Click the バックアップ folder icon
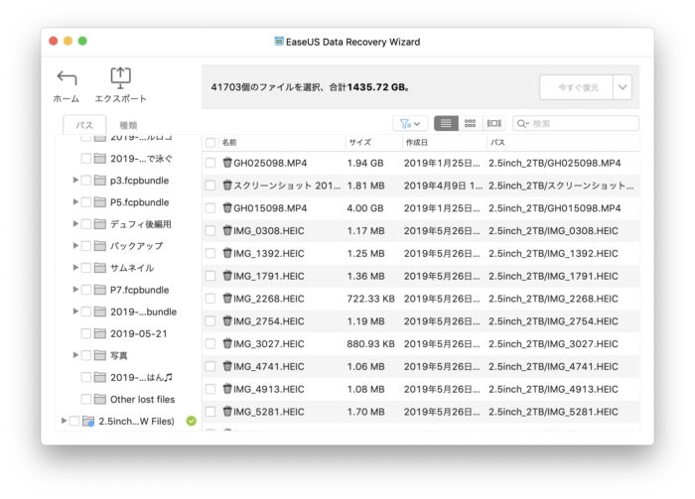The width and height of the screenshot is (695, 499). click(100, 246)
